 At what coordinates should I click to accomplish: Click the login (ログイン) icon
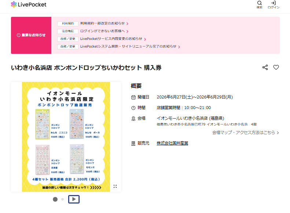(274, 5)
